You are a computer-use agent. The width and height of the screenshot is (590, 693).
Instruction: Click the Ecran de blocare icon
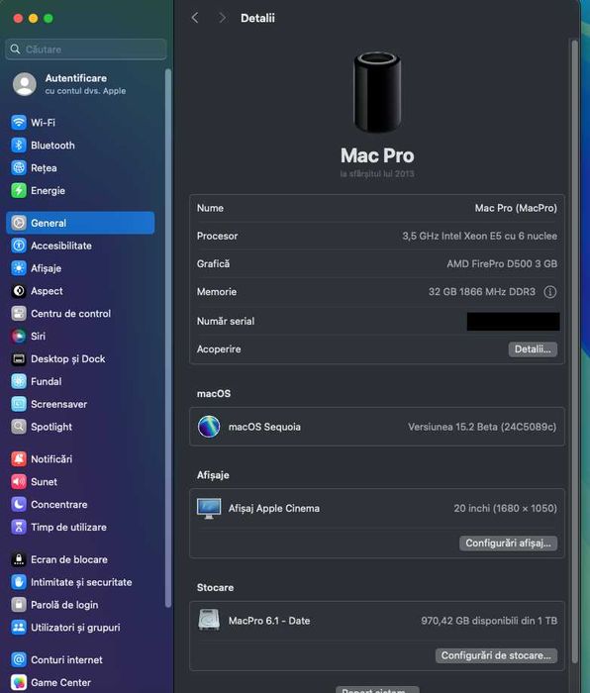click(x=19, y=559)
